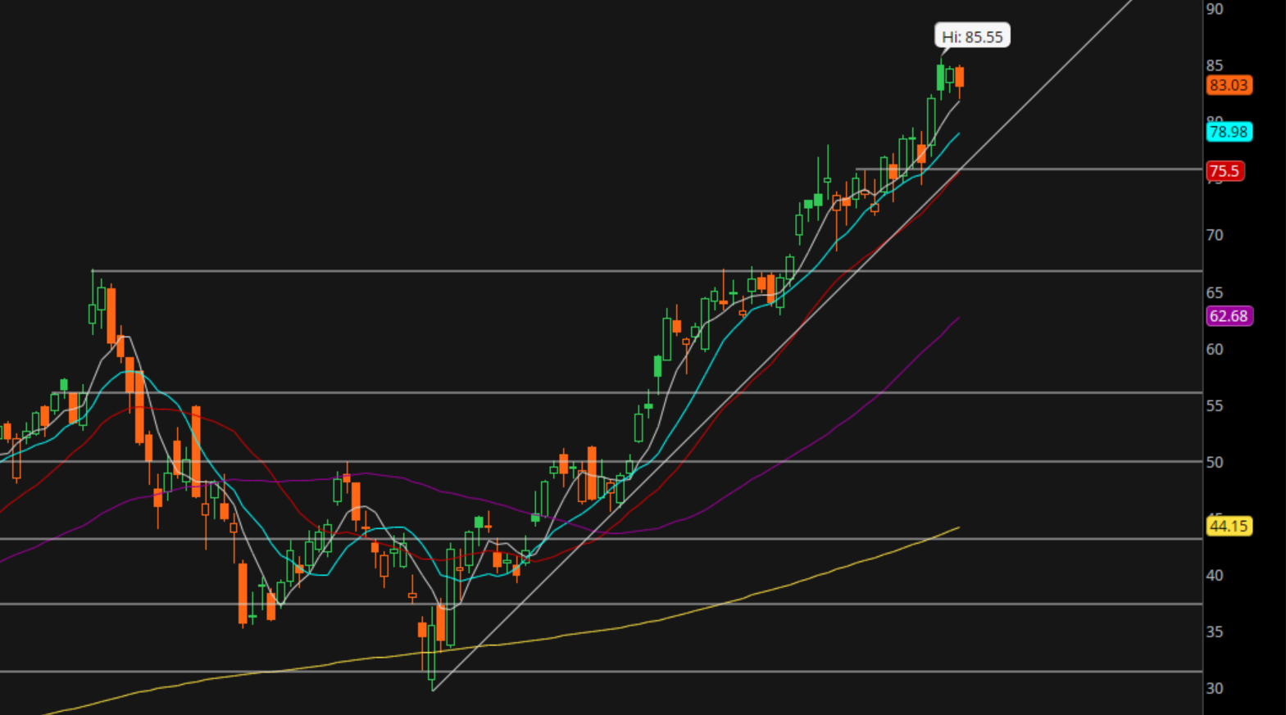Select the cyan 78.98 moving average label
This screenshot has height=715, width=1286.
1229,131
